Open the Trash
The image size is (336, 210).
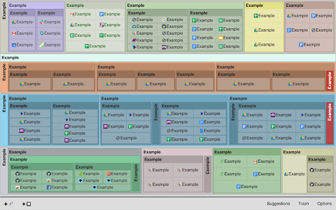[303, 204]
